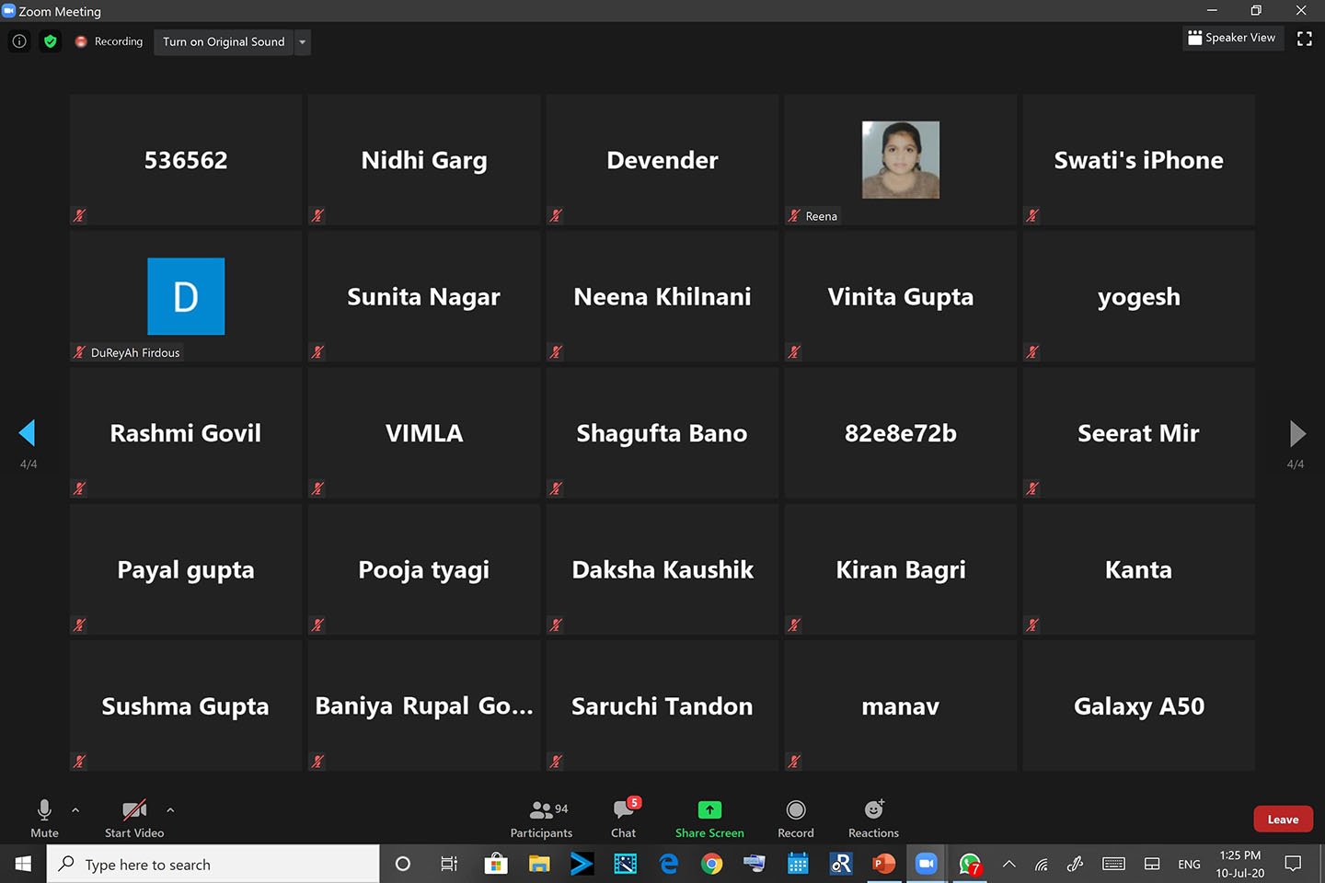This screenshot has width=1325, height=883.
Task: Switch to Speaker View
Action: [x=1232, y=38]
